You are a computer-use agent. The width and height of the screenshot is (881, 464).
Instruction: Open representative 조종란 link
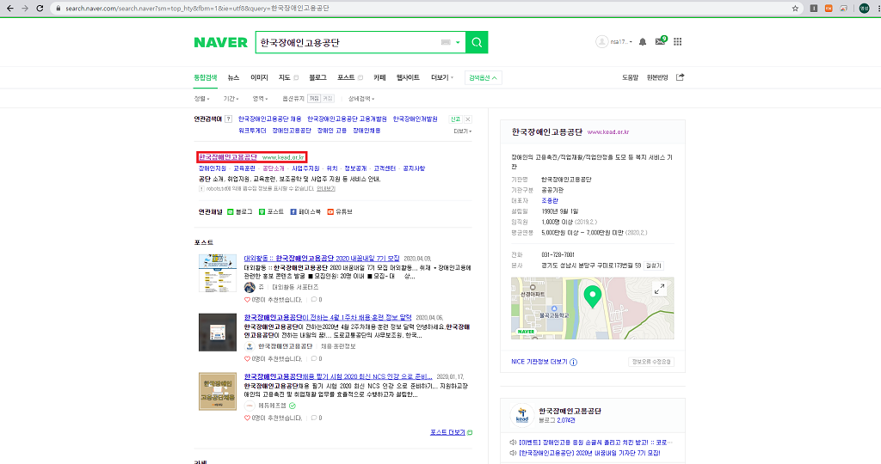[550, 201]
